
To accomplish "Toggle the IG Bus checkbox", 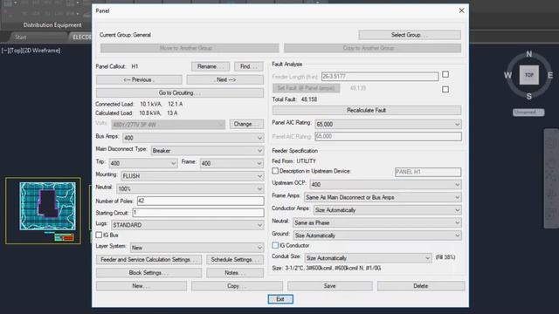I will coord(99,235).
